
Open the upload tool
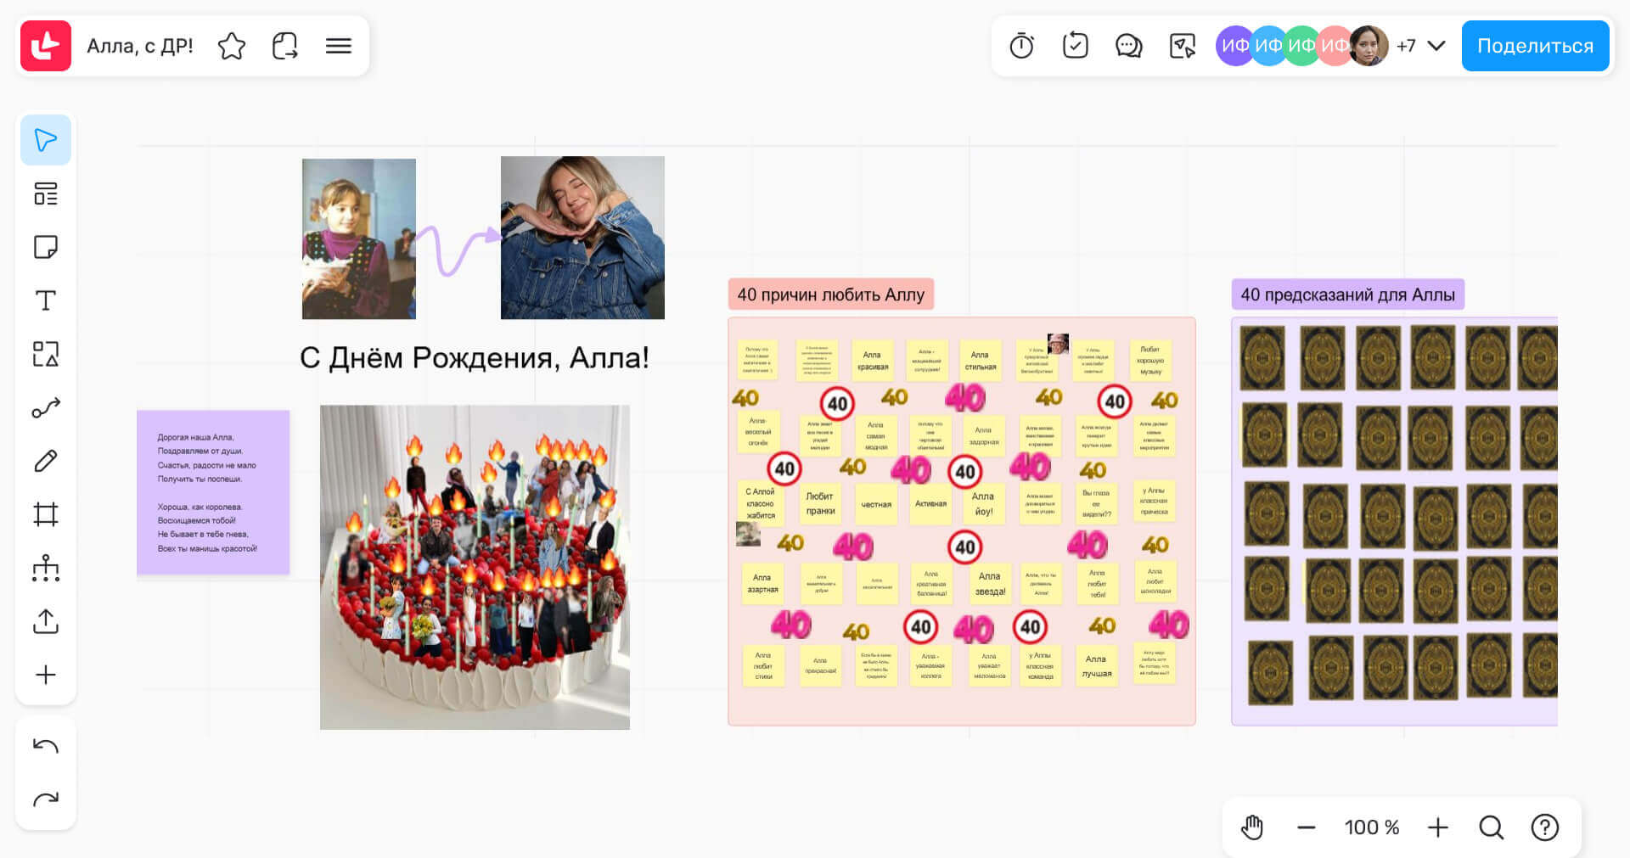coord(46,621)
